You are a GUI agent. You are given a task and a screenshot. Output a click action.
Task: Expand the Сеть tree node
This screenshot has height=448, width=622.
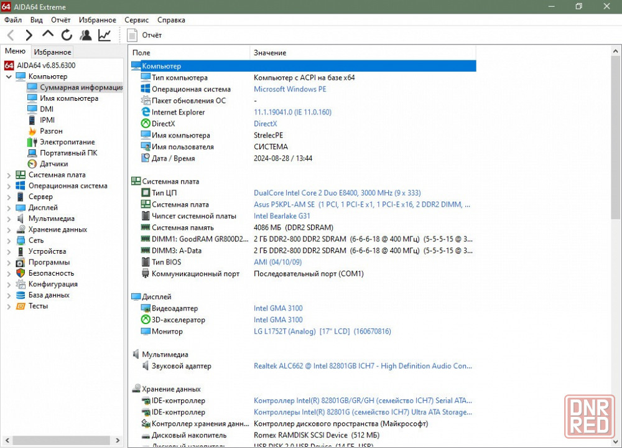(x=9, y=240)
